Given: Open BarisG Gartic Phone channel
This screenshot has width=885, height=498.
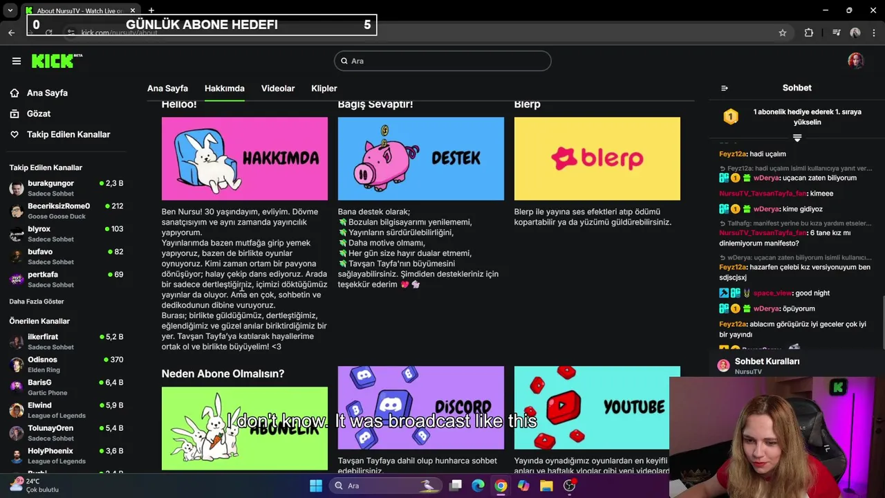Looking at the screenshot, I should (x=66, y=387).
